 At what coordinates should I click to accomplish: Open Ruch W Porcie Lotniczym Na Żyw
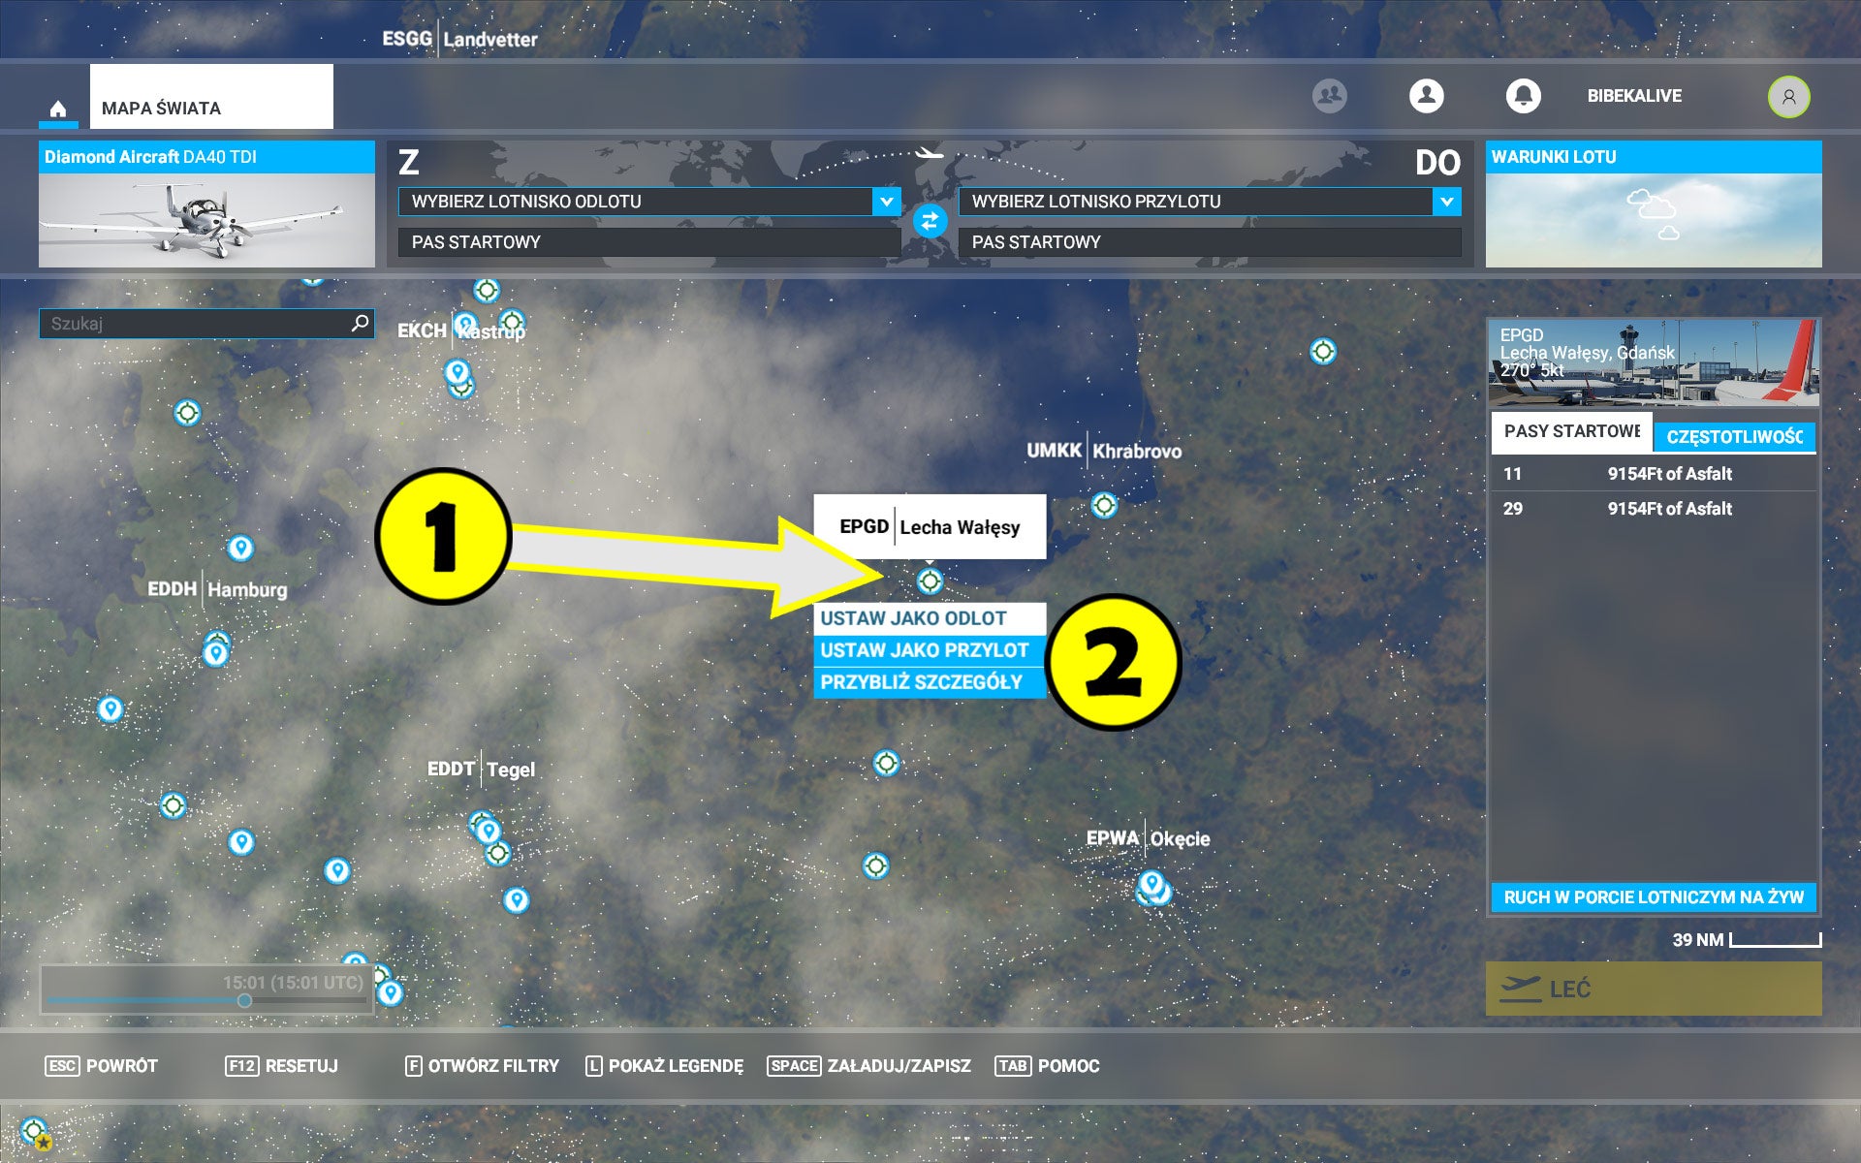(x=1652, y=898)
